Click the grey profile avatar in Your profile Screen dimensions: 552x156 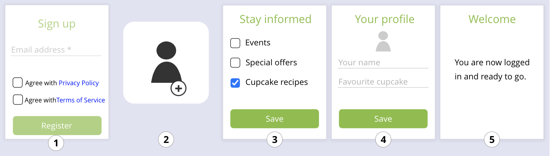(x=383, y=41)
